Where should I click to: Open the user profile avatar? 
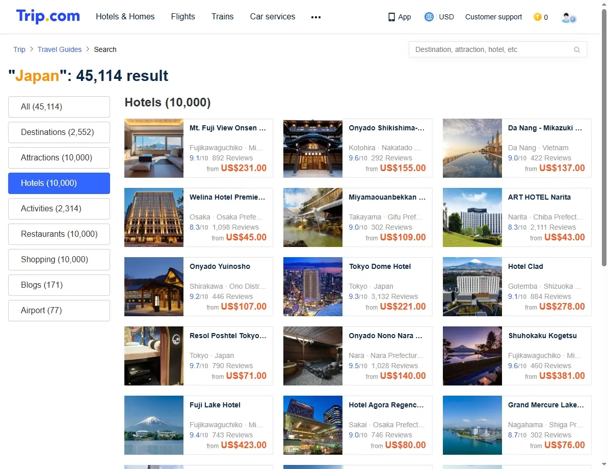pyautogui.click(x=568, y=17)
